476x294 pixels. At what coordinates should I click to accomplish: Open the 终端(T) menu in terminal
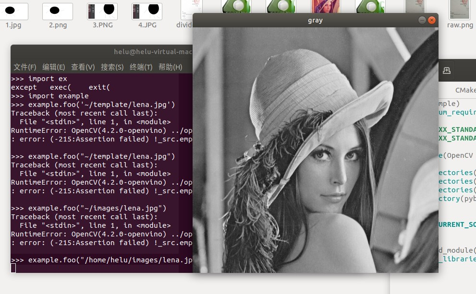pos(141,67)
